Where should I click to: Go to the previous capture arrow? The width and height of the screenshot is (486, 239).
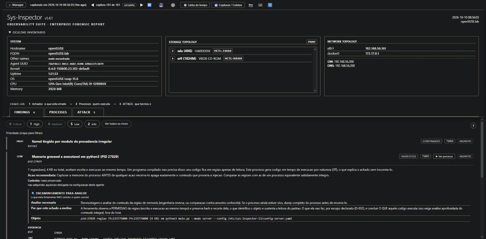pyautogui.click(x=92, y=5)
